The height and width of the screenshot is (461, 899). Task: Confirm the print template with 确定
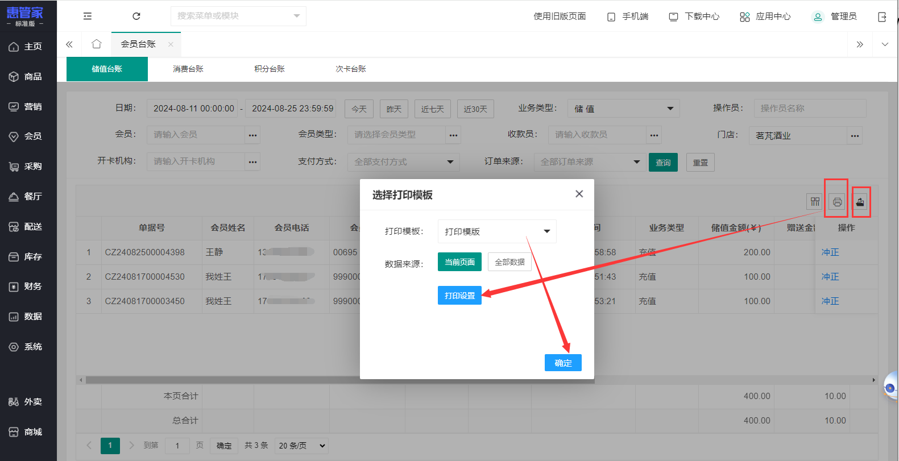563,363
